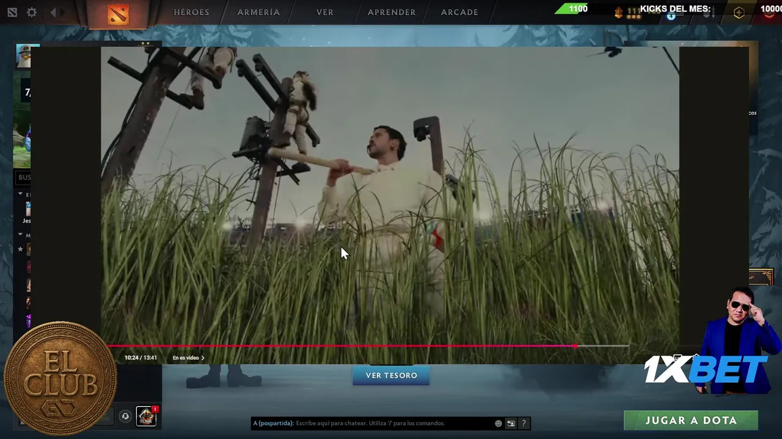Open the Arcade tab
This screenshot has height=439, width=782.
pos(459,12)
